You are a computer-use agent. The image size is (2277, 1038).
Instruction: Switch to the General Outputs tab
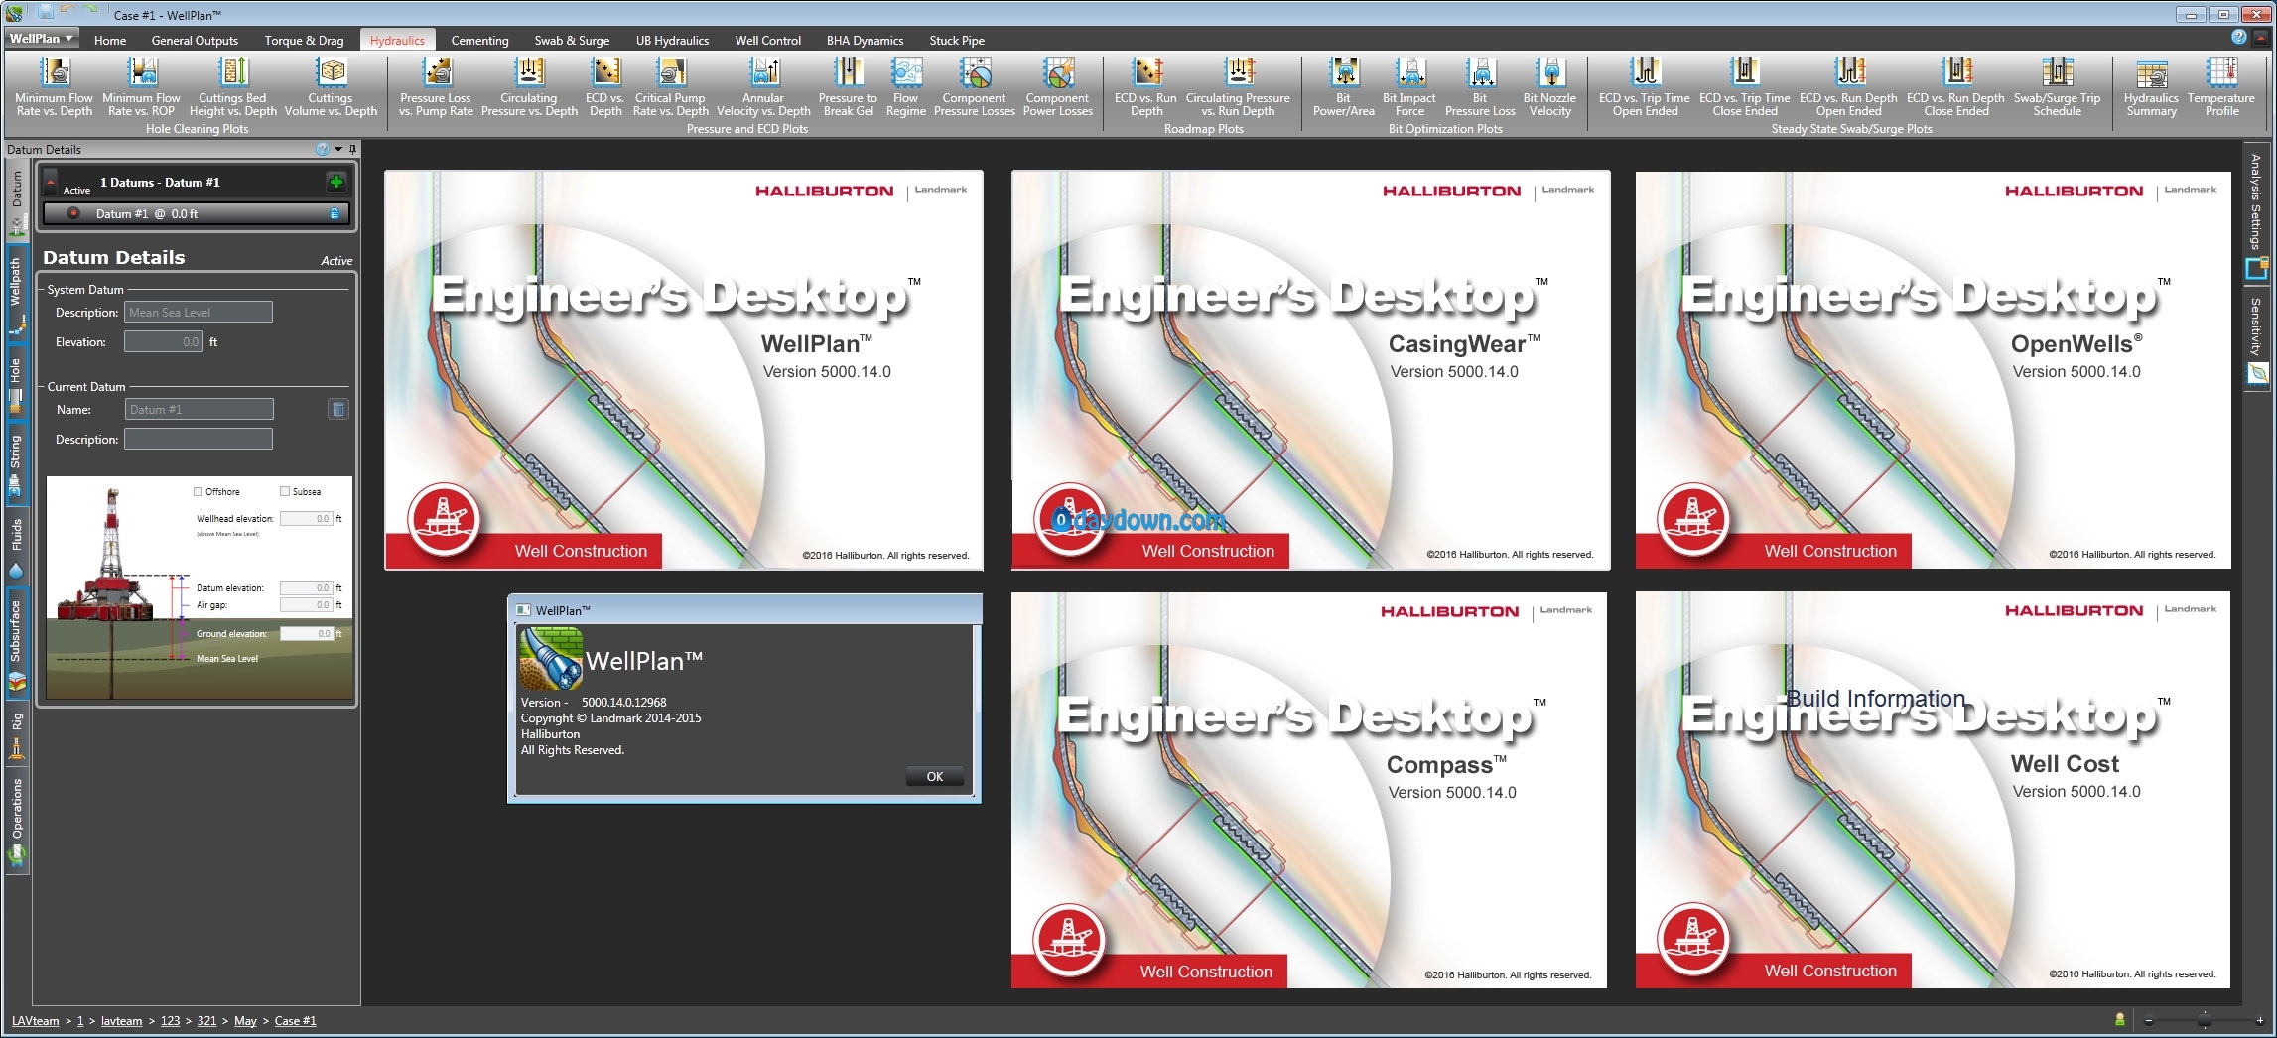pos(195,41)
